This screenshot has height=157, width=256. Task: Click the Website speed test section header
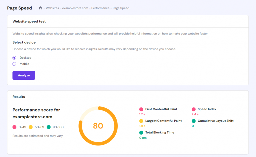click(29, 21)
